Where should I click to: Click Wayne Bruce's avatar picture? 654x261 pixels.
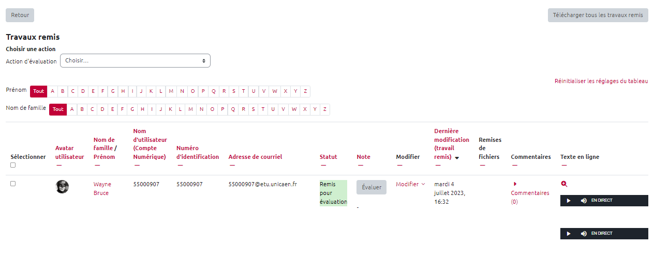point(62,187)
